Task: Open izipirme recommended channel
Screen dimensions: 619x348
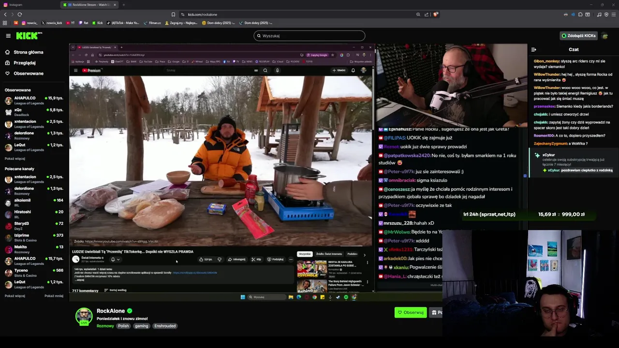Action: point(34,237)
